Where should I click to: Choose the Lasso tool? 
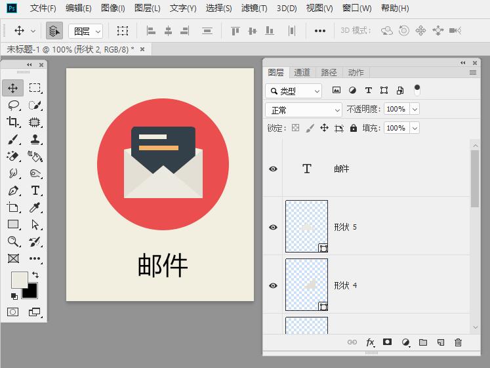12,105
